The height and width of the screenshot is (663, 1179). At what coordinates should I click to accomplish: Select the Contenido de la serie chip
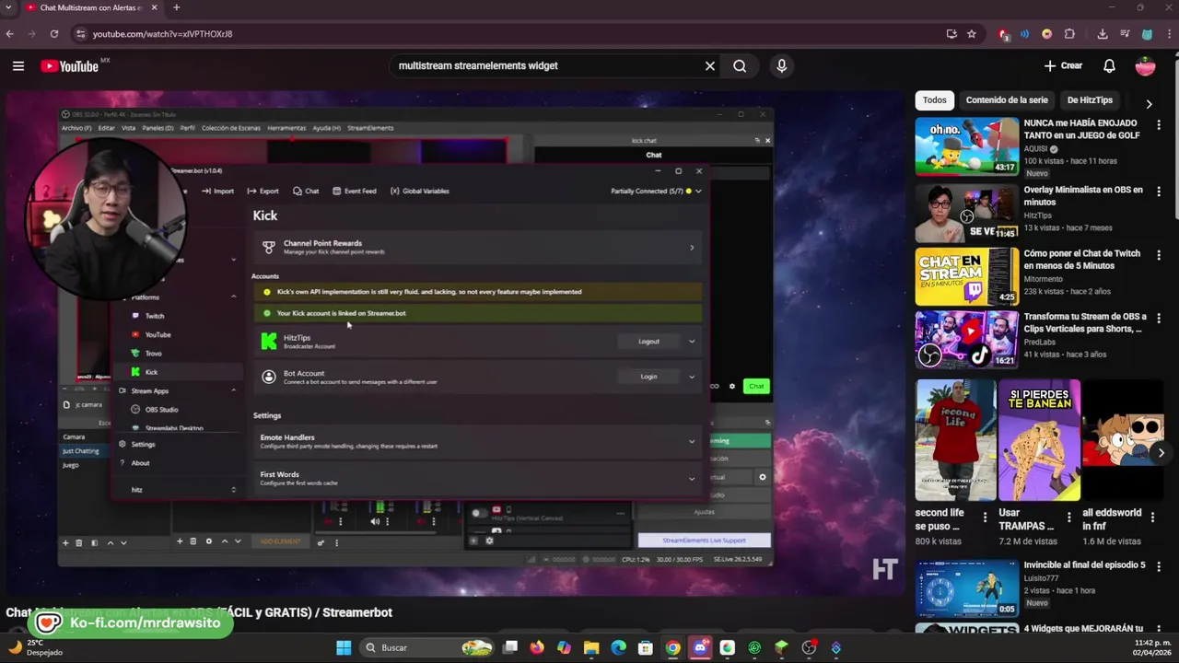click(x=1007, y=100)
